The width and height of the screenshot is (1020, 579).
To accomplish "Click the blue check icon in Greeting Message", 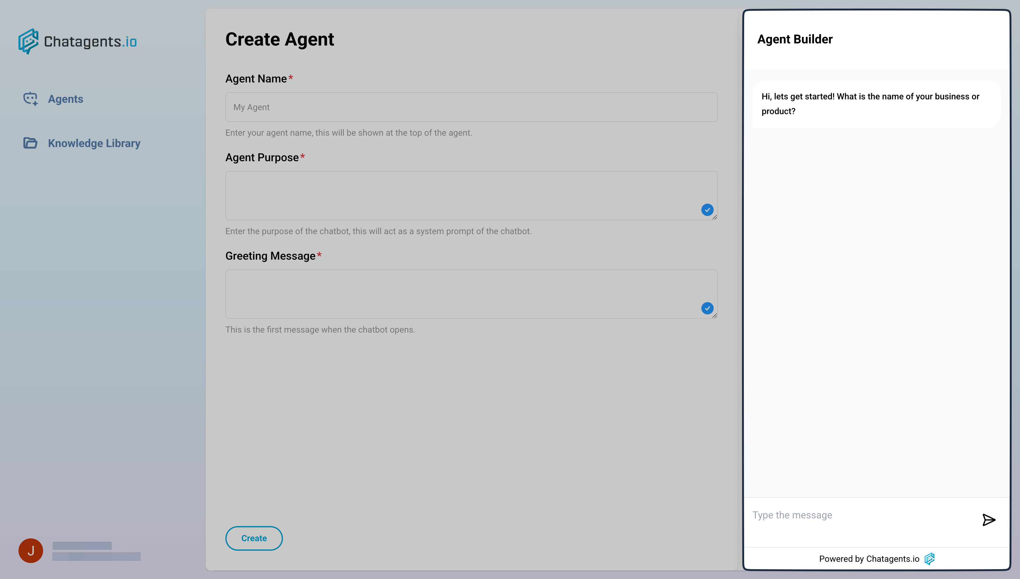I will tap(707, 308).
